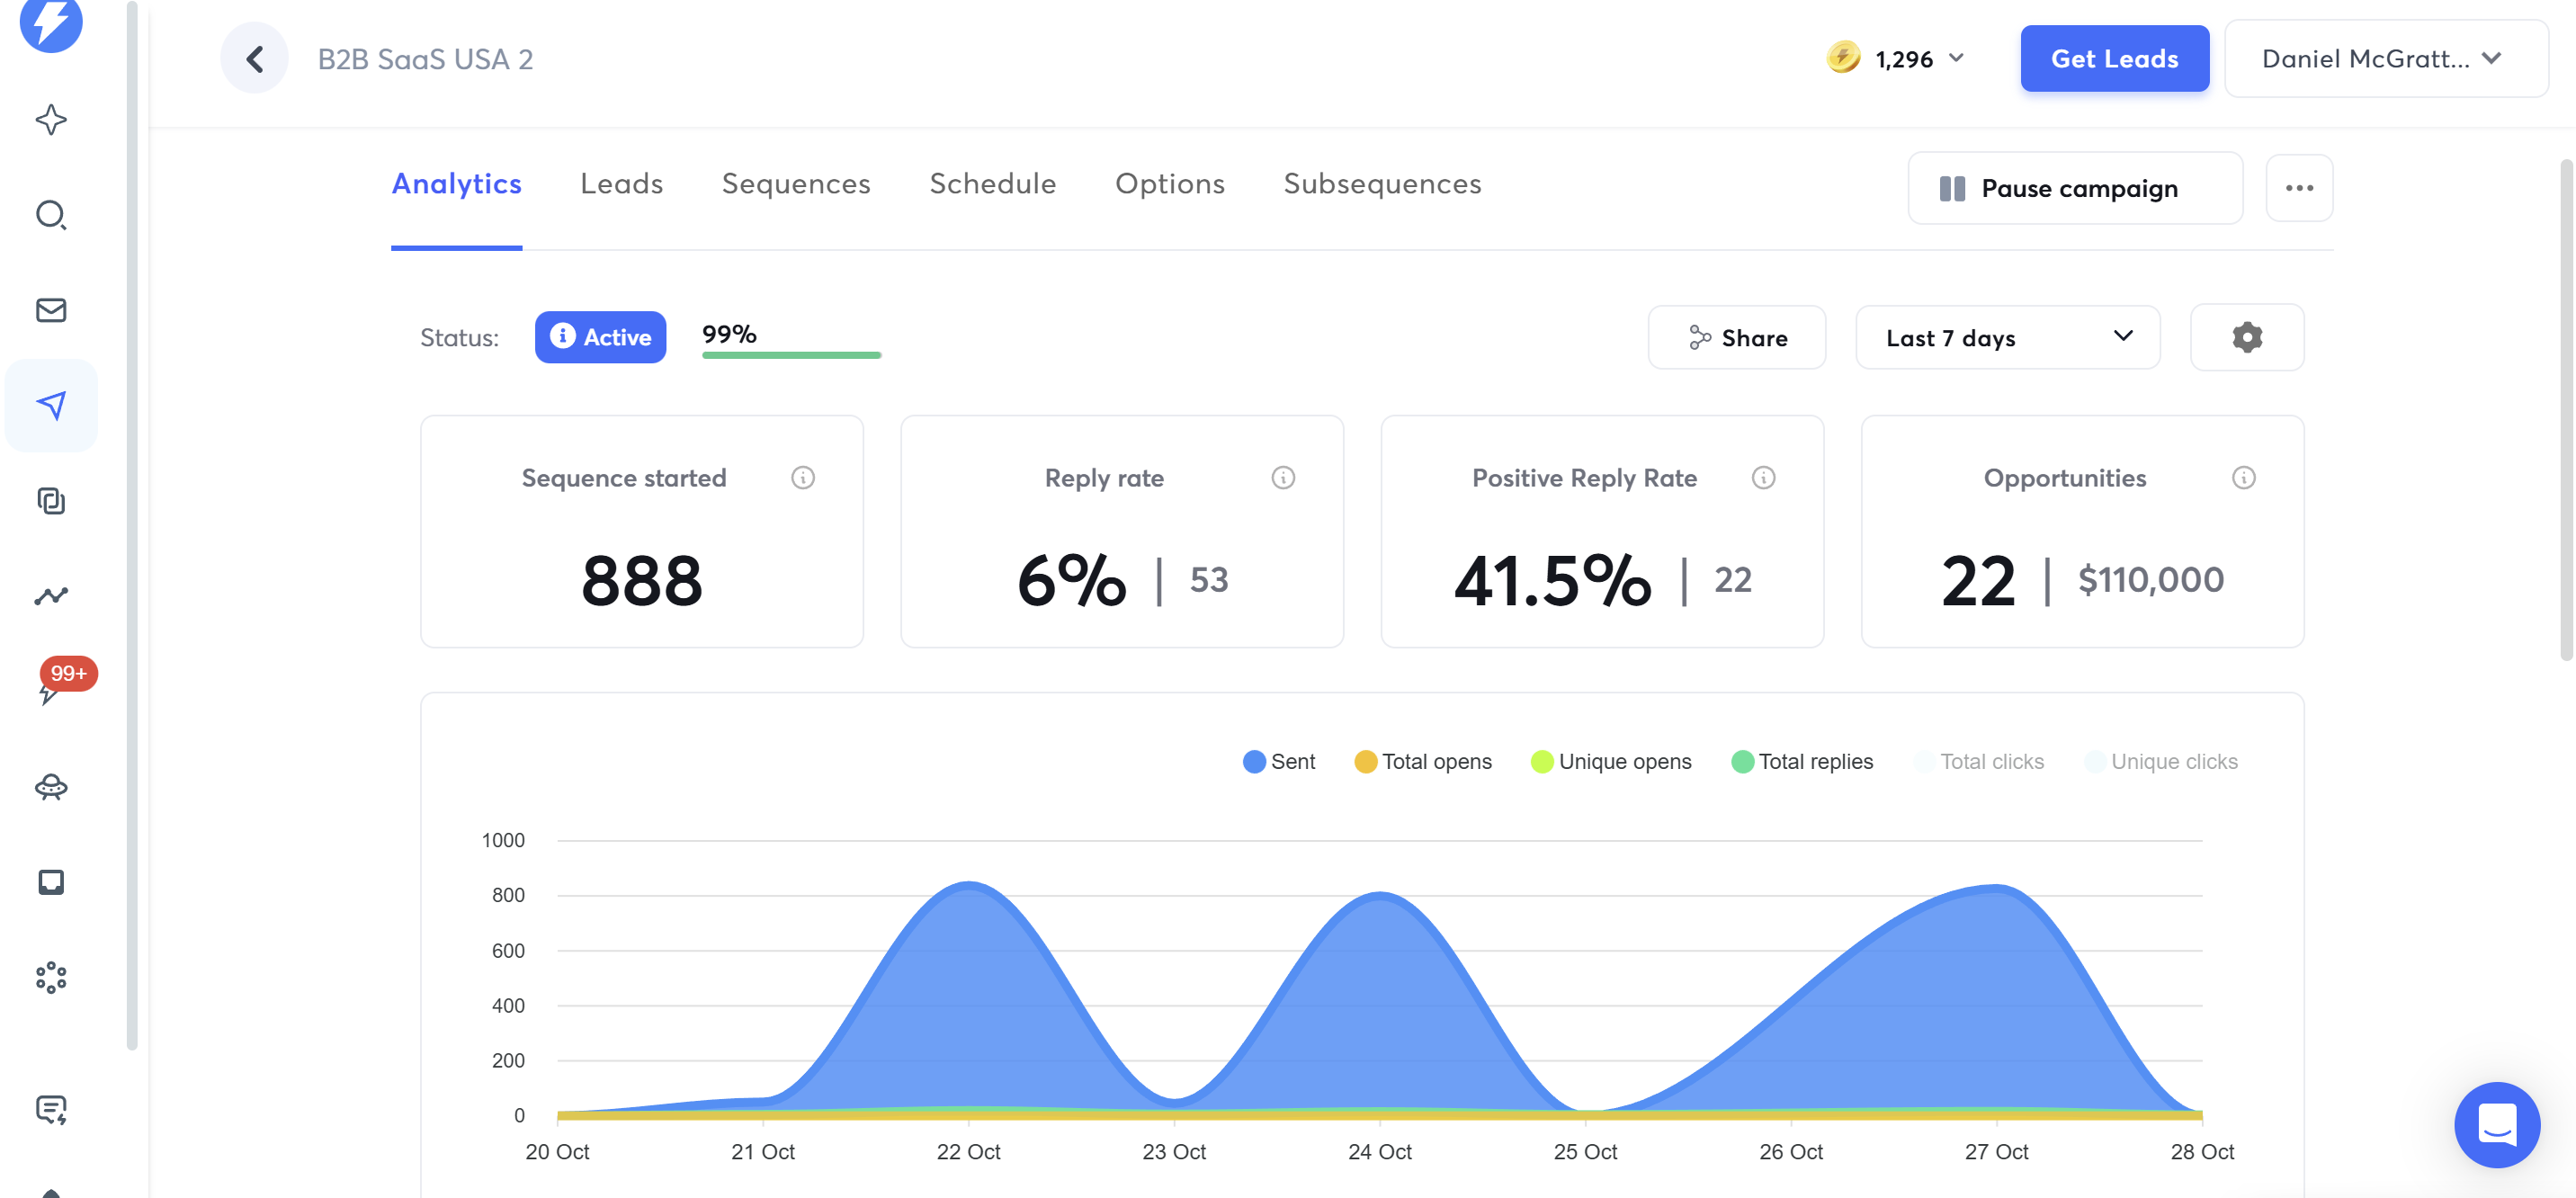
Task: Click the 6% reply rate value
Action: (1071, 580)
